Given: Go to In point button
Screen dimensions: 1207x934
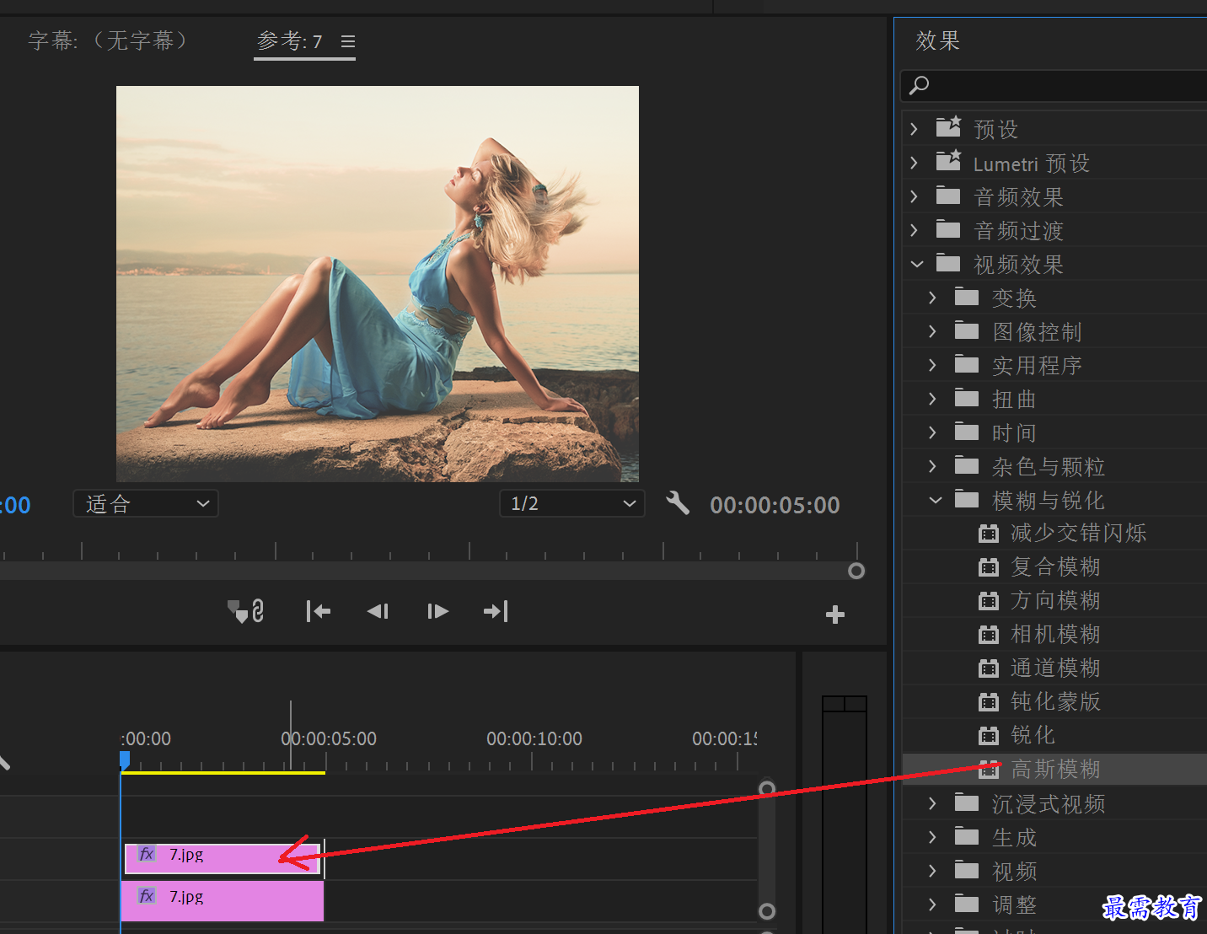Looking at the screenshot, I should tap(318, 611).
